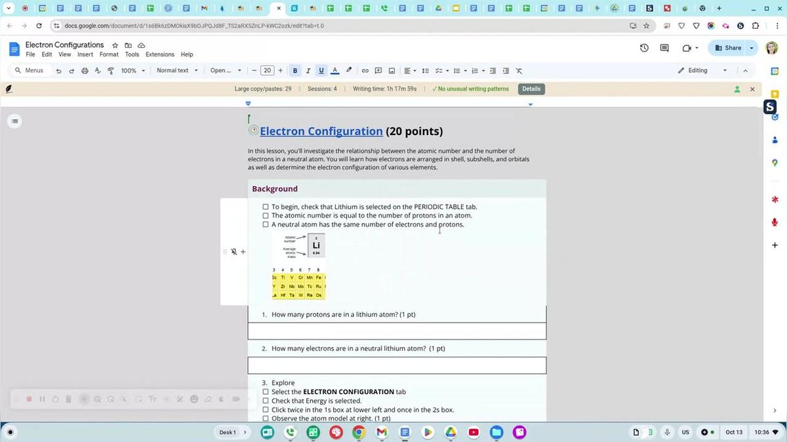Click the Undo arrow in the toolbar
The image size is (787, 442).
pyautogui.click(x=58, y=71)
